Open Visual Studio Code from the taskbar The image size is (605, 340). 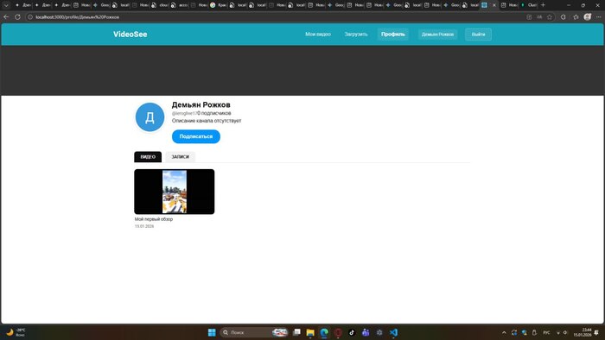pos(393,332)
